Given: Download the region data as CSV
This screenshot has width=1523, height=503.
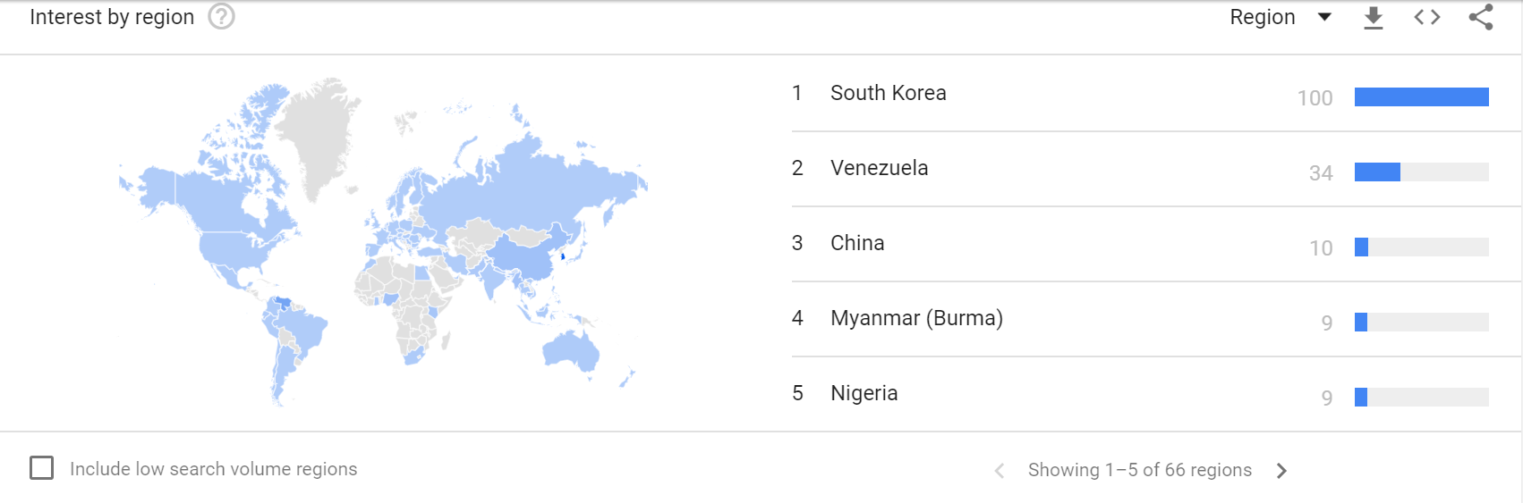Looking at the screenshot, I should 1374,18.
